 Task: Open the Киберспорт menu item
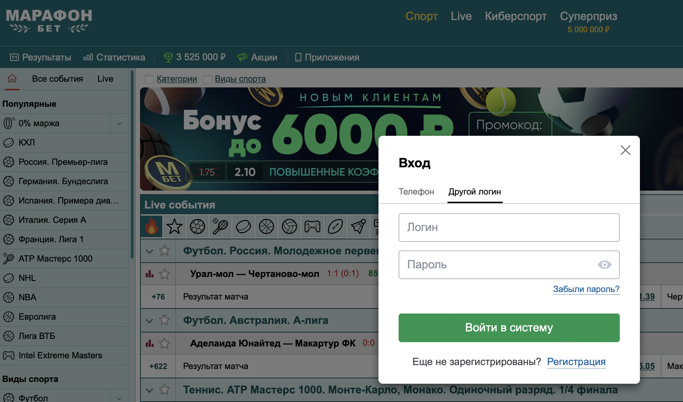(516, 16)
